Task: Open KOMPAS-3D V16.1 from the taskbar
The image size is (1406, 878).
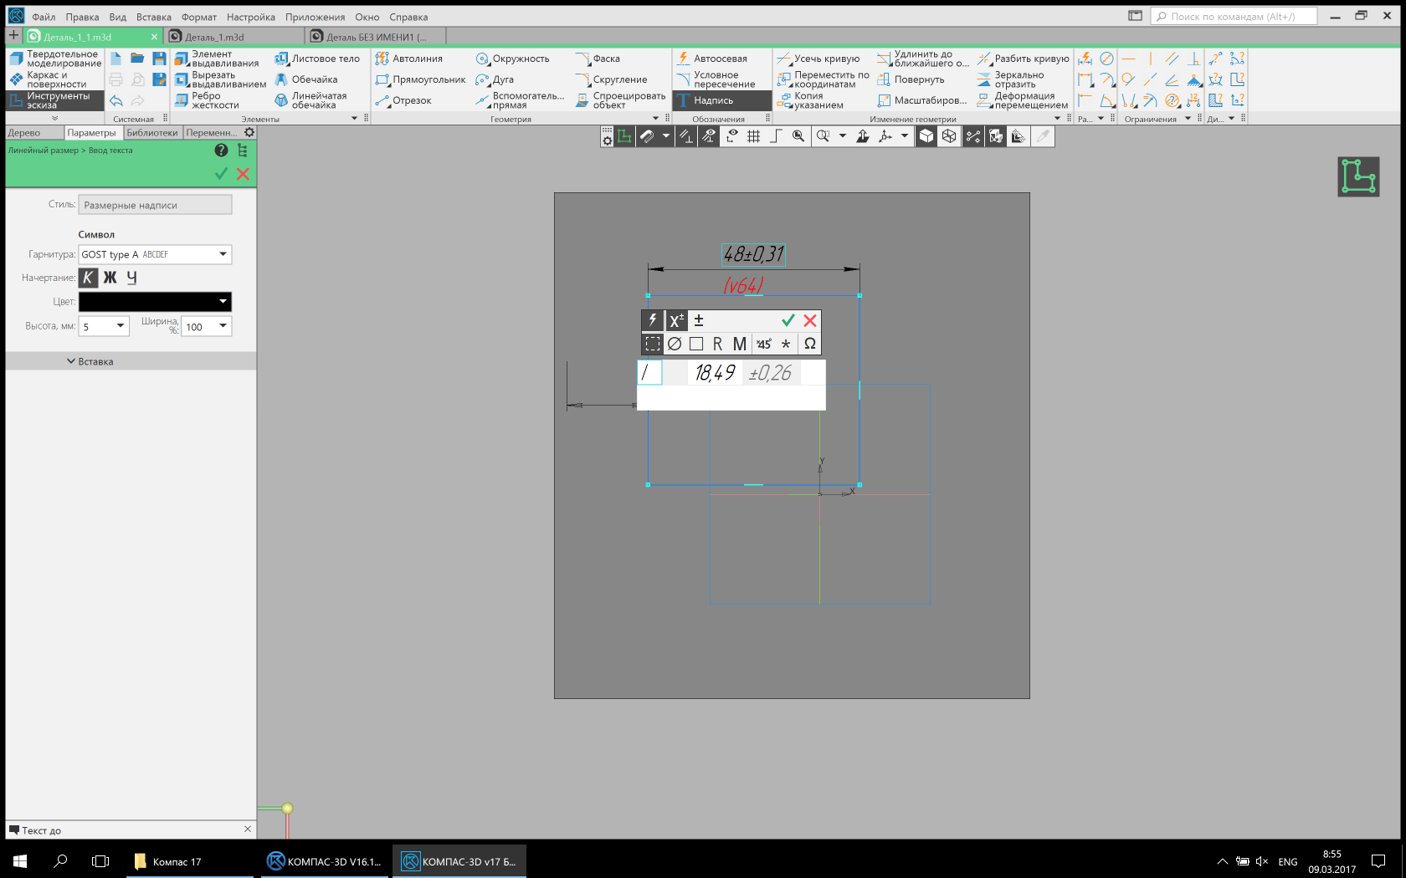Action: (x=325, y=861)
